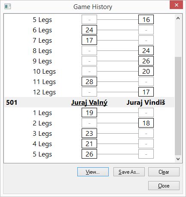Screen dimensions: 186x197
Task: Select the 18 darts box in leg 2
Action: pyautogui.click(x=146, y=123)
